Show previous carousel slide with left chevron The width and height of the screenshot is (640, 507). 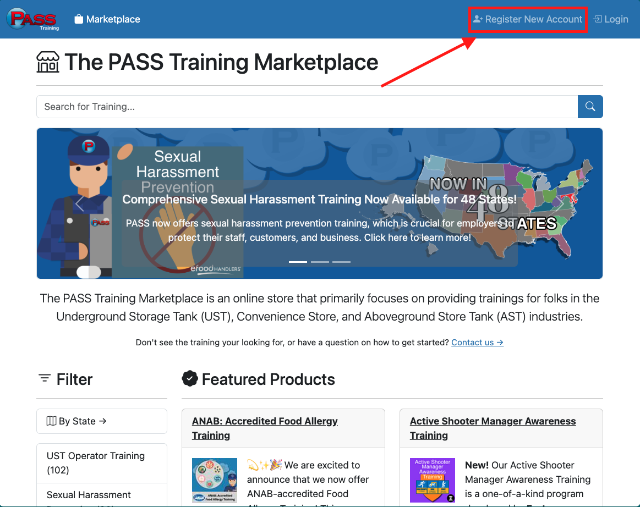point(79,203)
